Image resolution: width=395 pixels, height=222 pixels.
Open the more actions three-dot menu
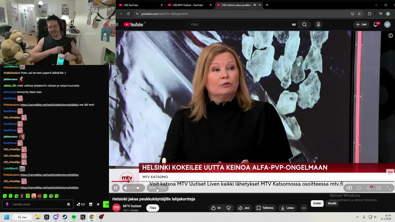[x=304, y=208]
